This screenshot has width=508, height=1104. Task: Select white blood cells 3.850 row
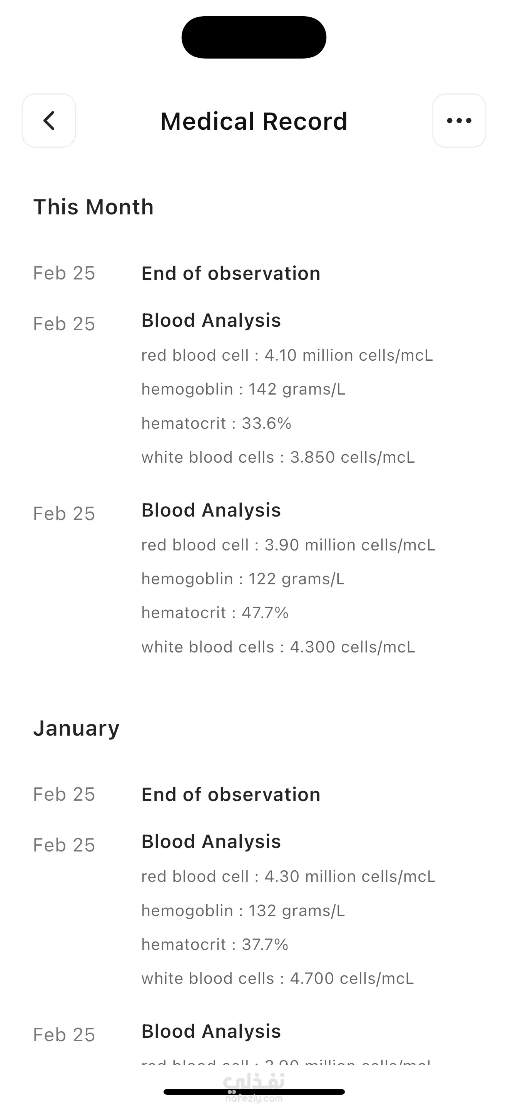click(278, 457)
